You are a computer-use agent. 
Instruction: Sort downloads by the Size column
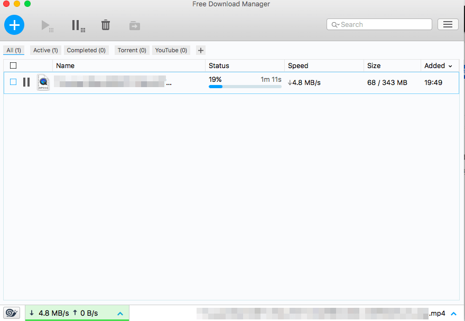pyautogui.click(x=392, y=65)
